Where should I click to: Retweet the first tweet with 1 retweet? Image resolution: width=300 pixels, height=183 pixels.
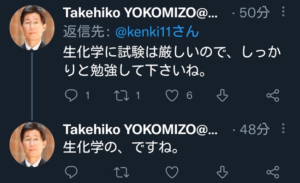121,95
